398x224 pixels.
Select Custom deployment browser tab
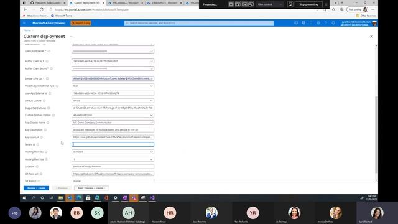(87, 3)
